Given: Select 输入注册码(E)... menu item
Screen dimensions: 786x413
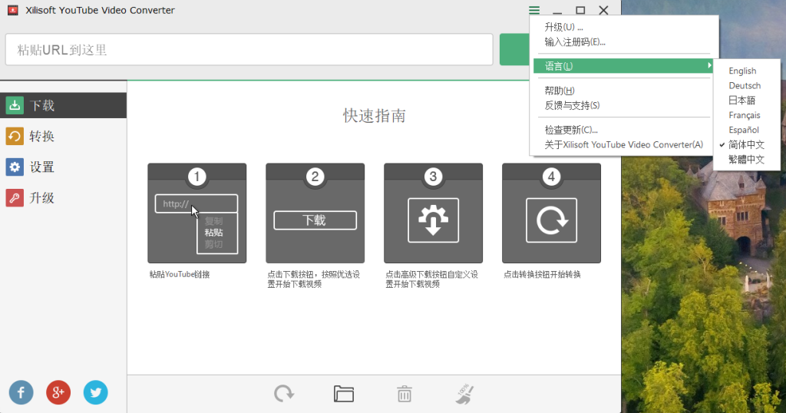Looking at the screenshot, I should 575,41.
